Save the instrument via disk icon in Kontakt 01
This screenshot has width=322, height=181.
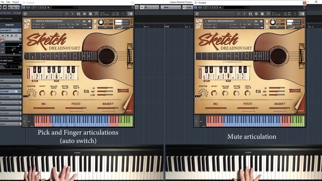[78, 14]
